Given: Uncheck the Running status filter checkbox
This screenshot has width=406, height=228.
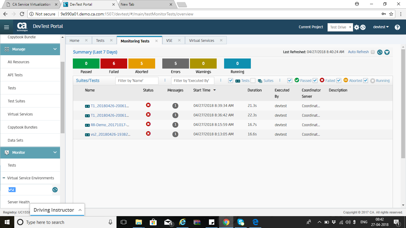Looking at the screenshot, I should 366,80.
